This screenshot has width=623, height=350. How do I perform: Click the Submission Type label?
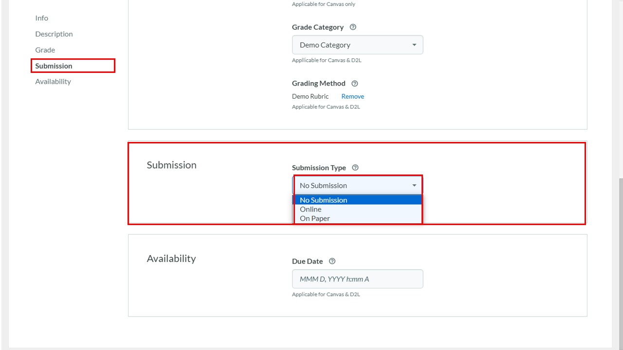point(319,168)
